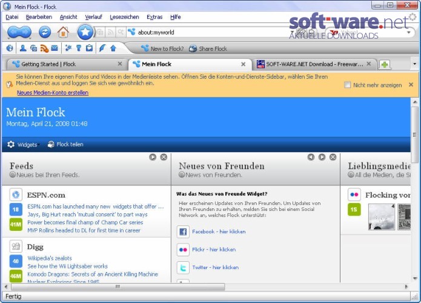This screenshot has height=303, width=421.
Task: Click 'Neues Medien-Konto erstellen' link
Action: [x=53, y=93]
